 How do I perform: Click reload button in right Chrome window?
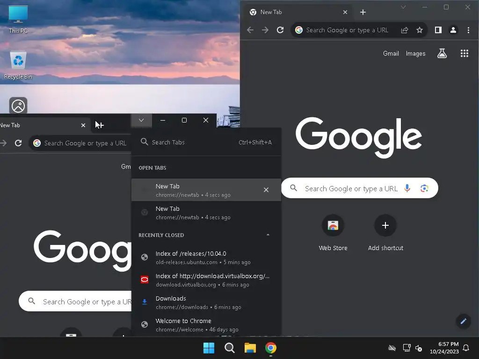point(280,30)
